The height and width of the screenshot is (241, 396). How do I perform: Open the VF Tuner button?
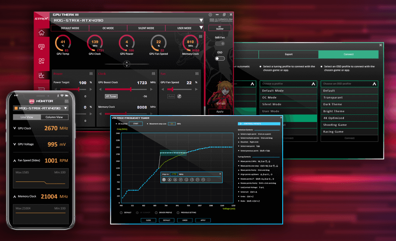point(111,96)
